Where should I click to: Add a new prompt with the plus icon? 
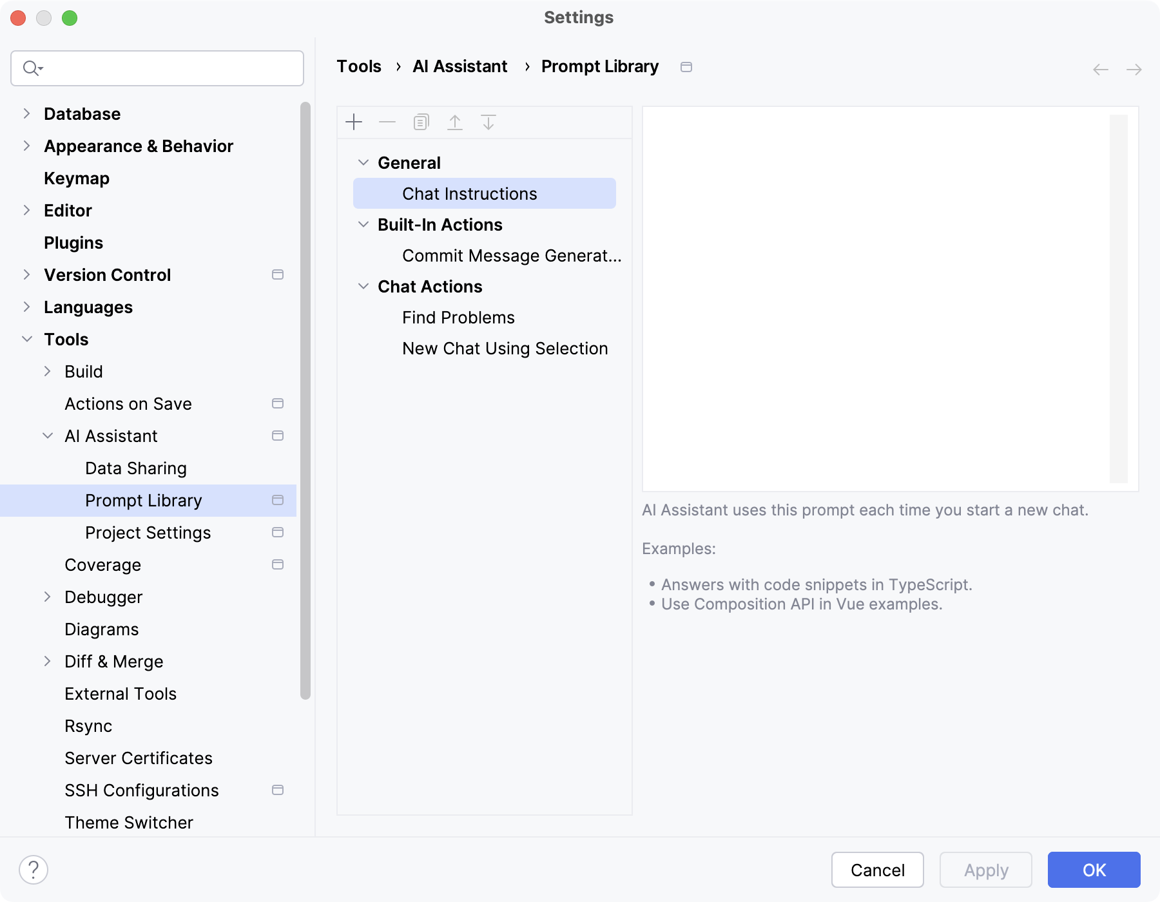tap(354, 122)
